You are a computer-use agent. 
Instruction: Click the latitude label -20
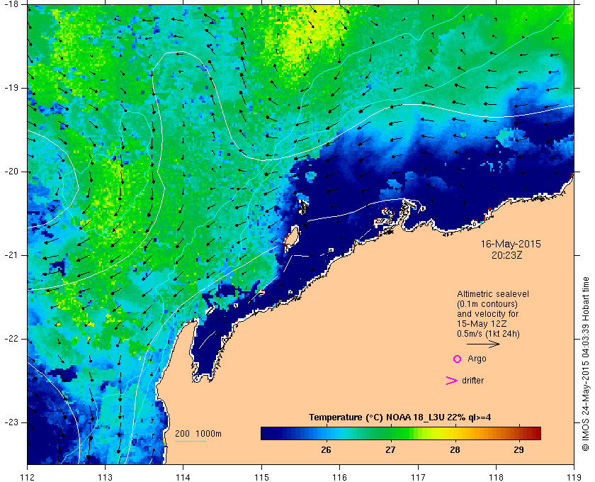tap(11, 172)
